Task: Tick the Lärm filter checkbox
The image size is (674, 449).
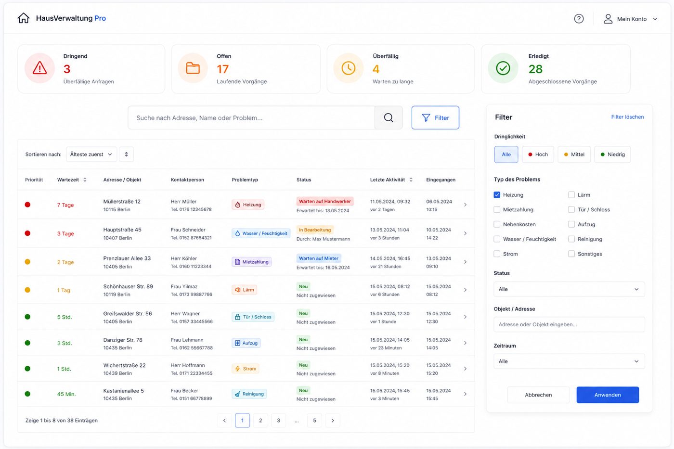Action: (x=571, y=195)
